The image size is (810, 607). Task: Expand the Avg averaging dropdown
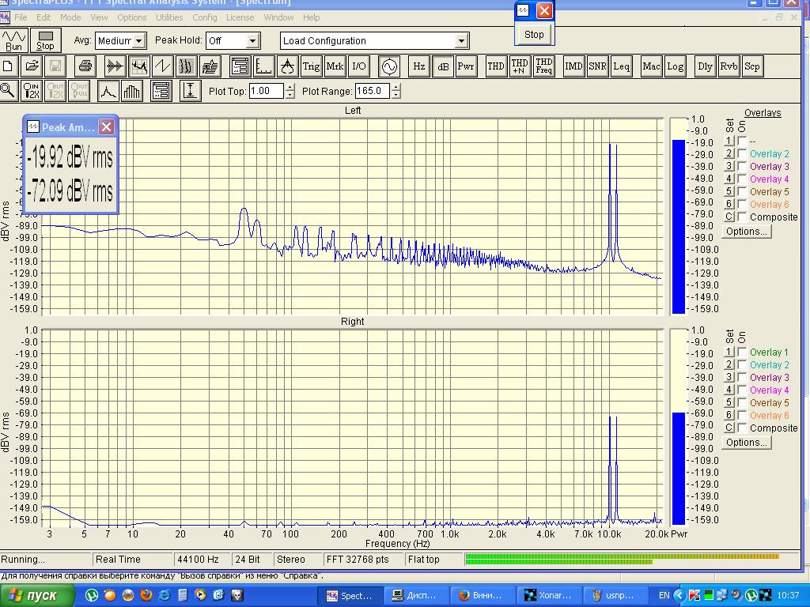click(139, 41)
